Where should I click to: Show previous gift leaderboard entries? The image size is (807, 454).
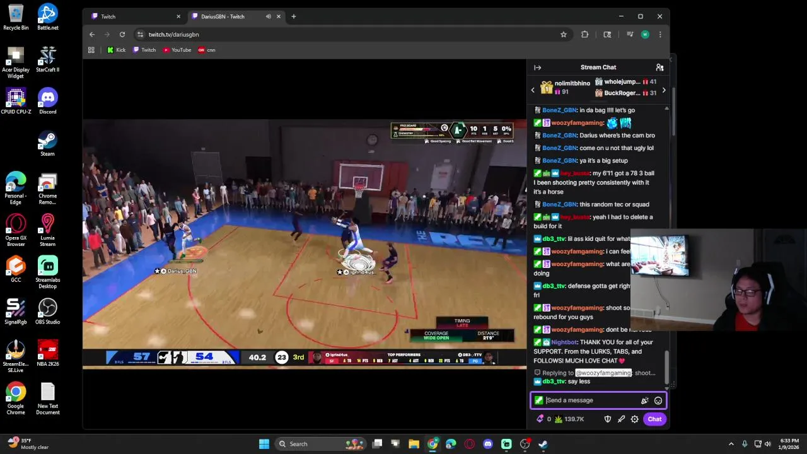533,90
